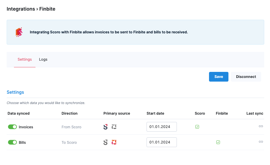Click the 'Invoices' row label

coord(26,127)
